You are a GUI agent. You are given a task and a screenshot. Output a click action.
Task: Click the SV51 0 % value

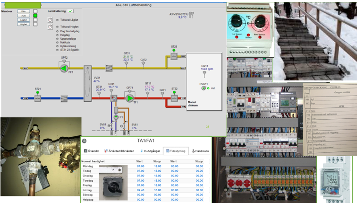[102, 128]
